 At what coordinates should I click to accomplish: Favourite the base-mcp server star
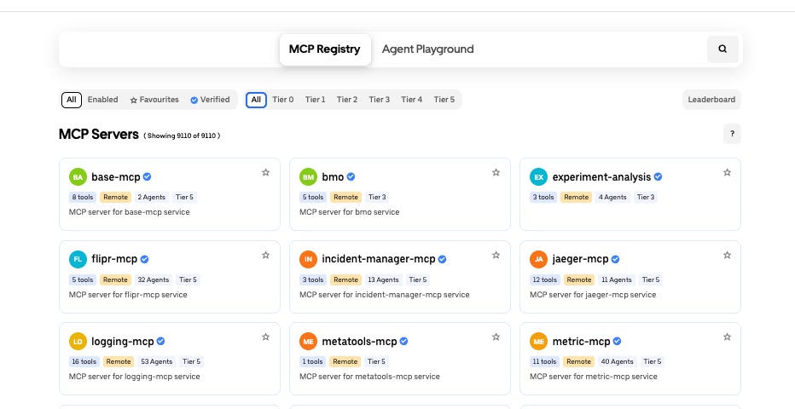click(x=265, y=173)
